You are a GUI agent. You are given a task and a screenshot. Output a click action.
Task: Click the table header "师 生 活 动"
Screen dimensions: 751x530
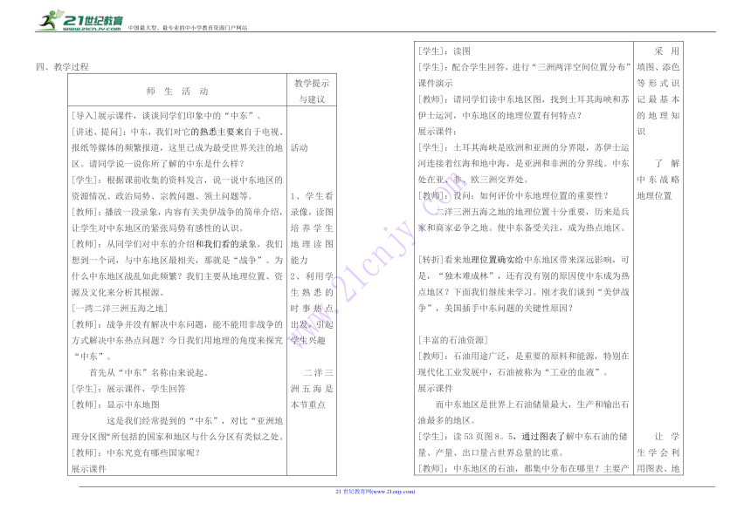click(x=177, y=92)
